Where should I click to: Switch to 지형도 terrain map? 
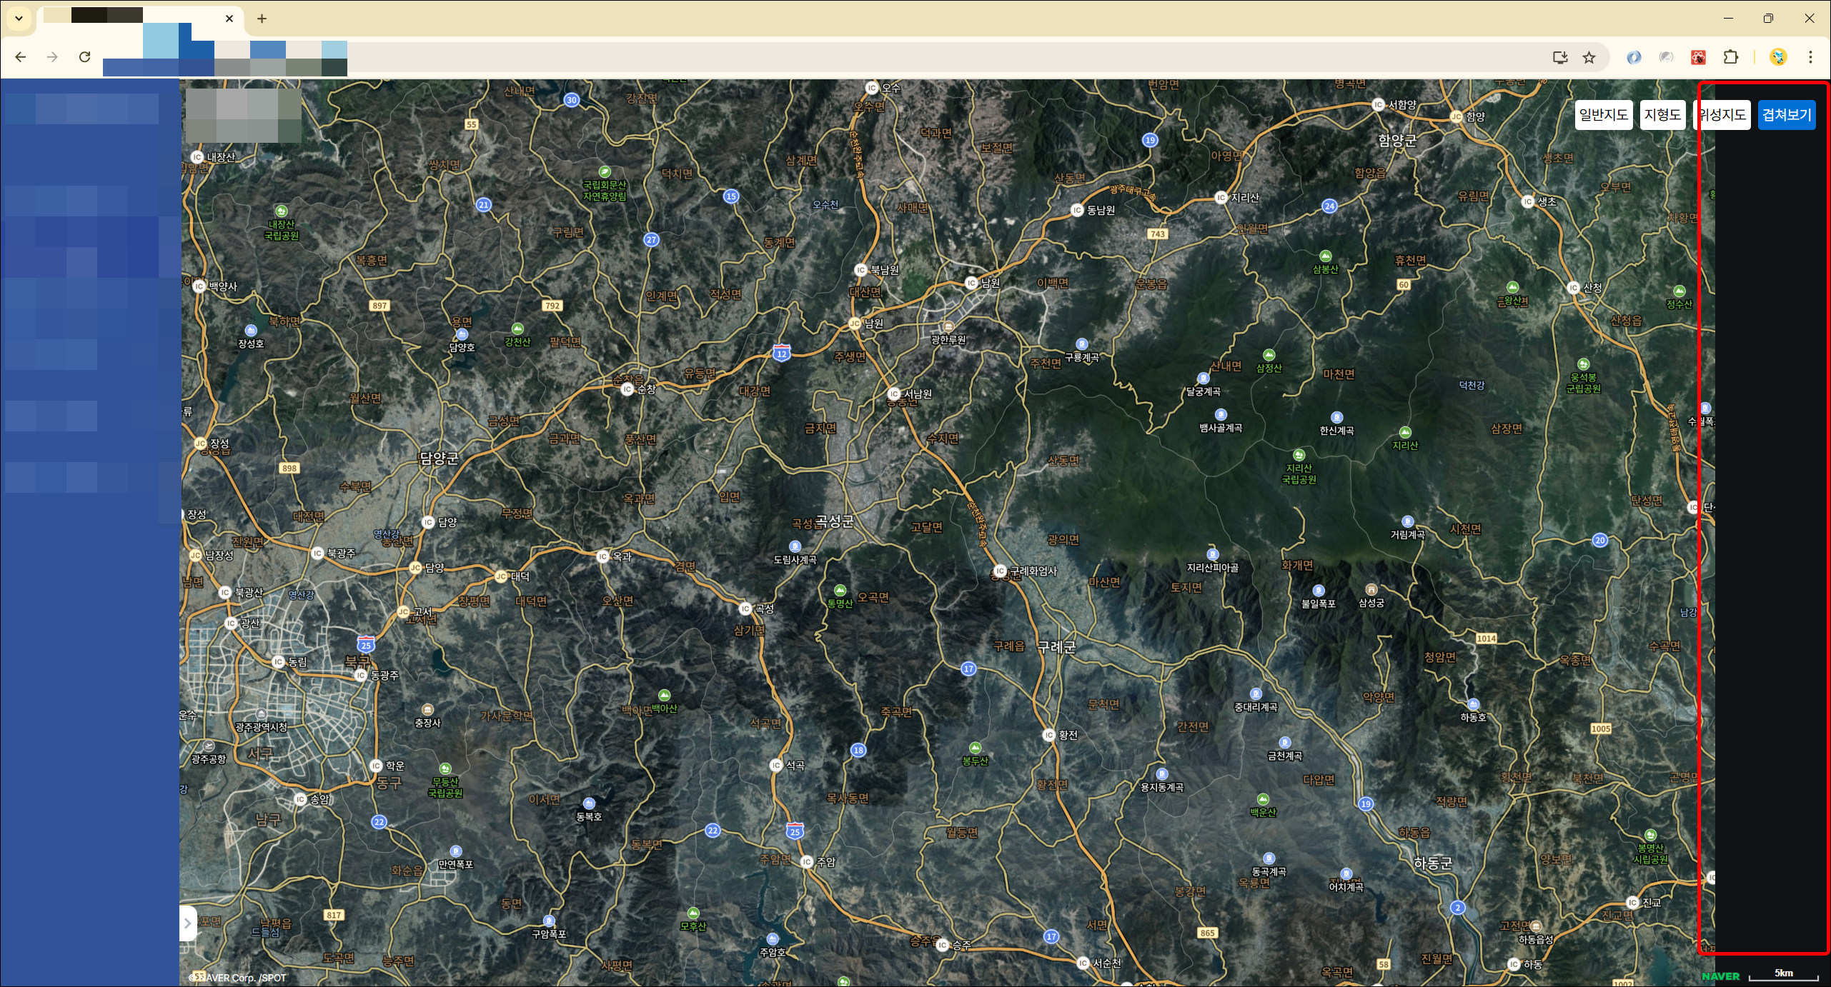click(x=1662, y=115)
